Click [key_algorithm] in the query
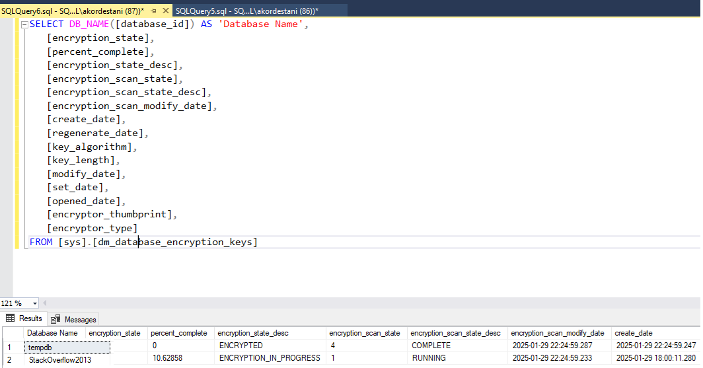This screenshot has width=703, height=368. (x=89, y=147)
